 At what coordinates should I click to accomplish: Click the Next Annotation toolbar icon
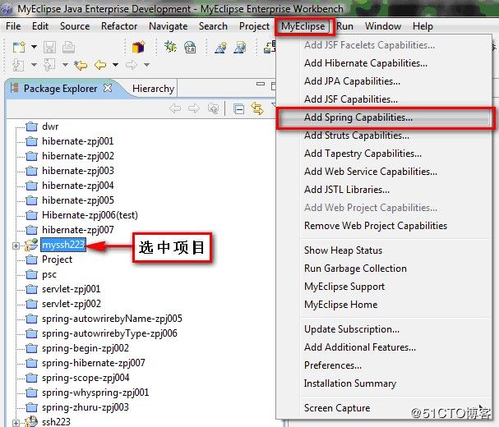point(18,65)
